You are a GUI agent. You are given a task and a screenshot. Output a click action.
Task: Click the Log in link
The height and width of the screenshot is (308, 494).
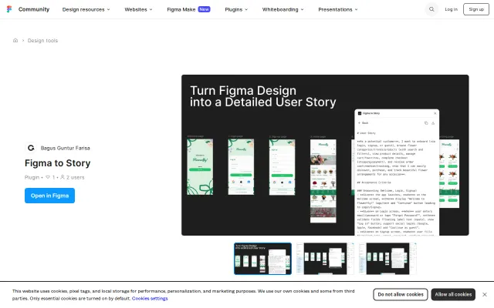pos(451,9)
